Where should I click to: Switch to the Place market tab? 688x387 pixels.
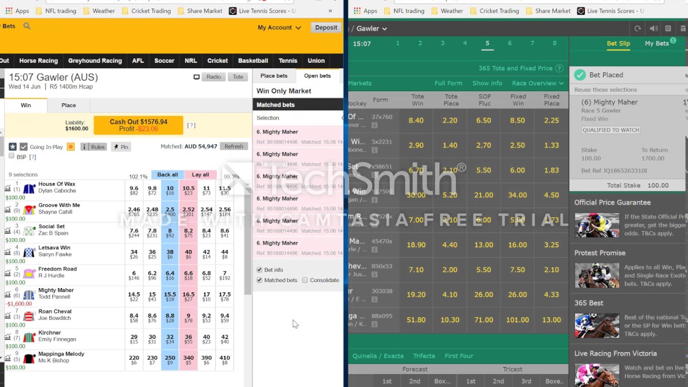68,105
